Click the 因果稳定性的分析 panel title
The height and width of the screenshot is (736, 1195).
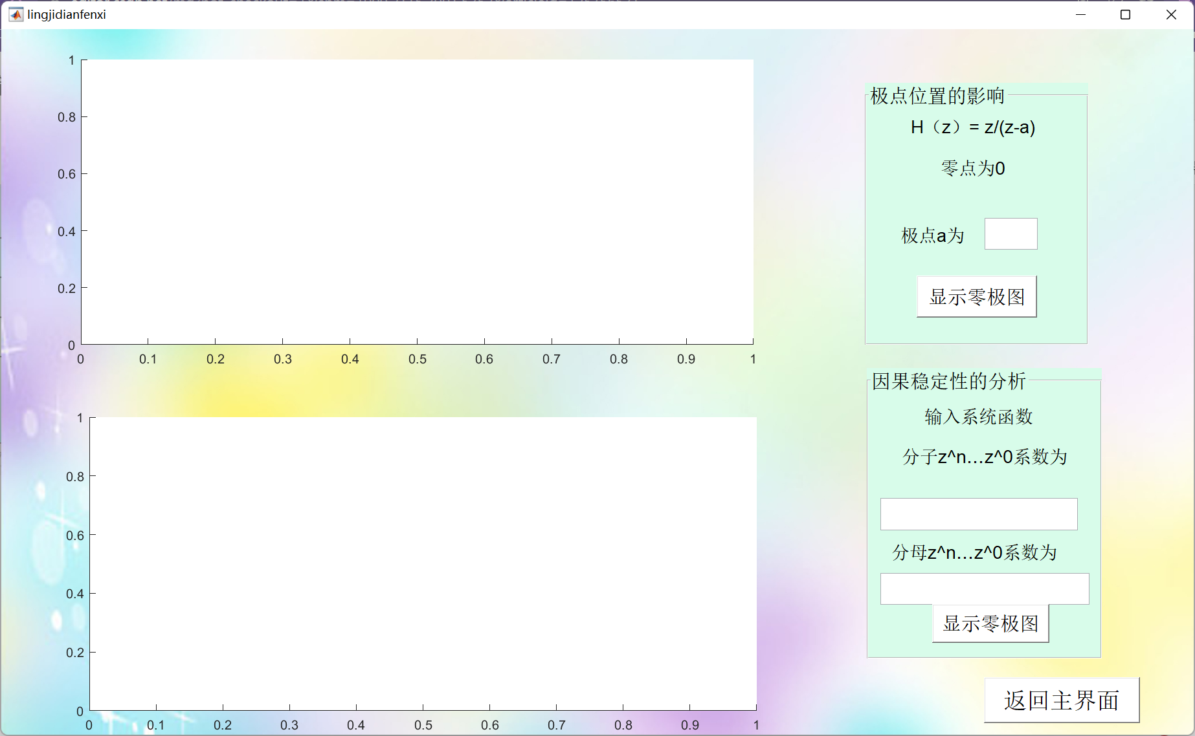coord(949,382)
